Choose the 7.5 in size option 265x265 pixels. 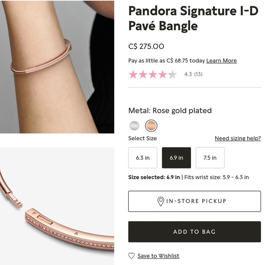pyautogui.click(x=210, y=158)
